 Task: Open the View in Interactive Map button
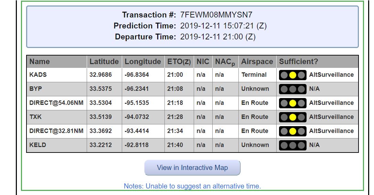pos(192,168)
